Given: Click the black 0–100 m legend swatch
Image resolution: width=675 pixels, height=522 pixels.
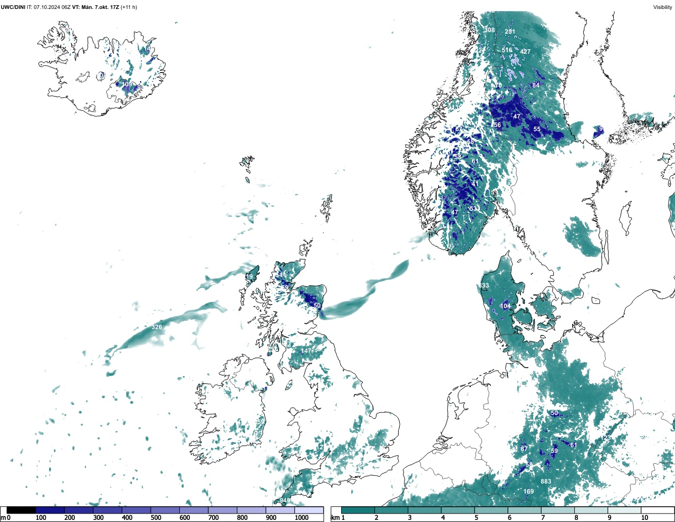Looking at the screenshot, I should click(22, 510).
